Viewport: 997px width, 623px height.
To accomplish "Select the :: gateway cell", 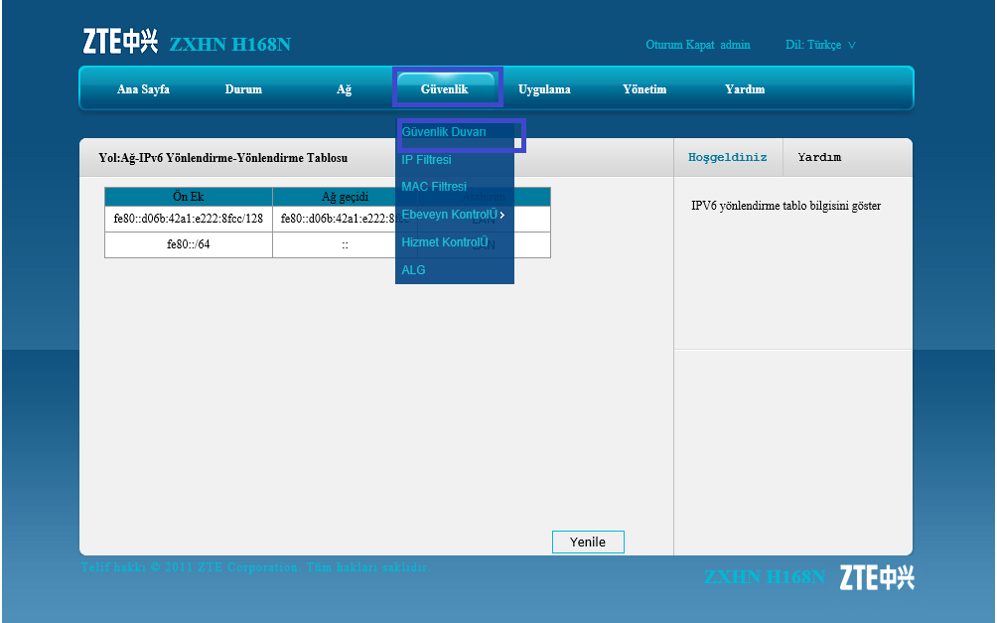I will click(x=345, y=244).
